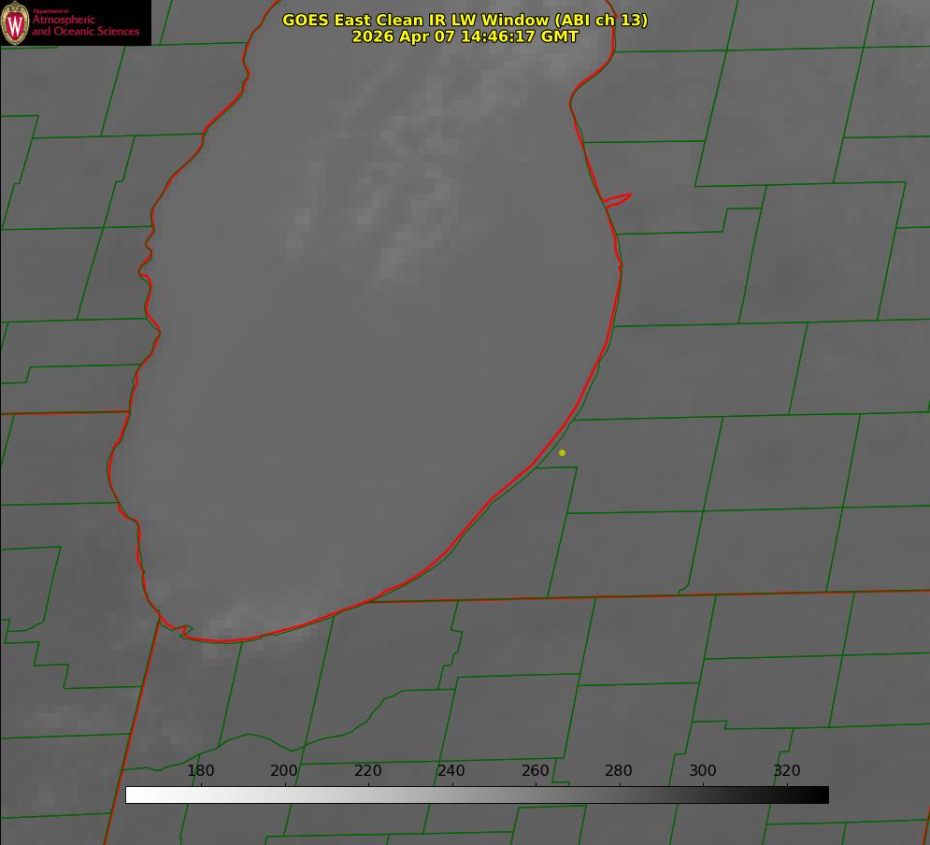Click the red pointed spit on the lake's shore
The image size is (930, 845).
click(618, 200)
